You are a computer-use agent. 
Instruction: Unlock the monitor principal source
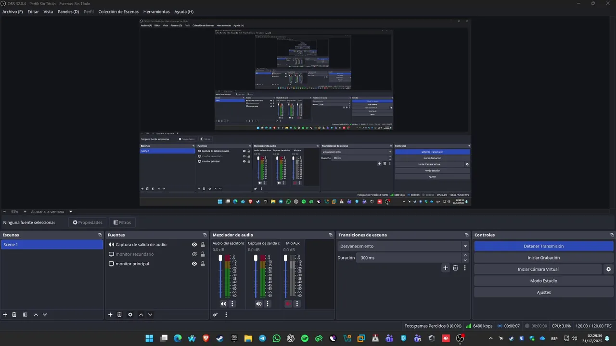[203, 264]
